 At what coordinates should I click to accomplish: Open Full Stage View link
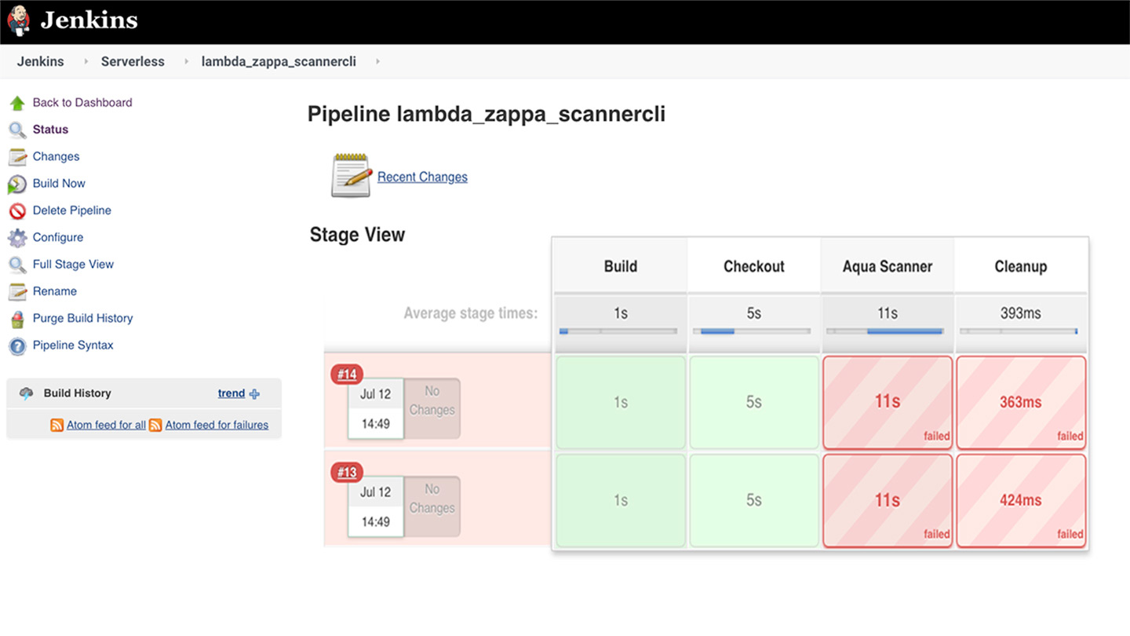(73, 264)
